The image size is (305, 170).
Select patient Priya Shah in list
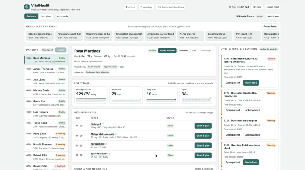[47, 135]
